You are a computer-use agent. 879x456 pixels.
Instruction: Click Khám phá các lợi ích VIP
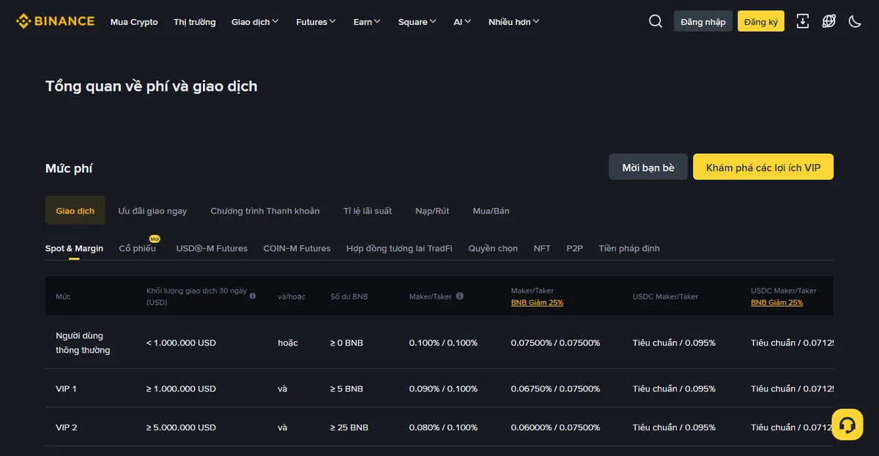(763, 167)
